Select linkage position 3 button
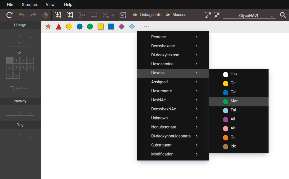The width and height of the screenshot is (289, 179). 30,60
